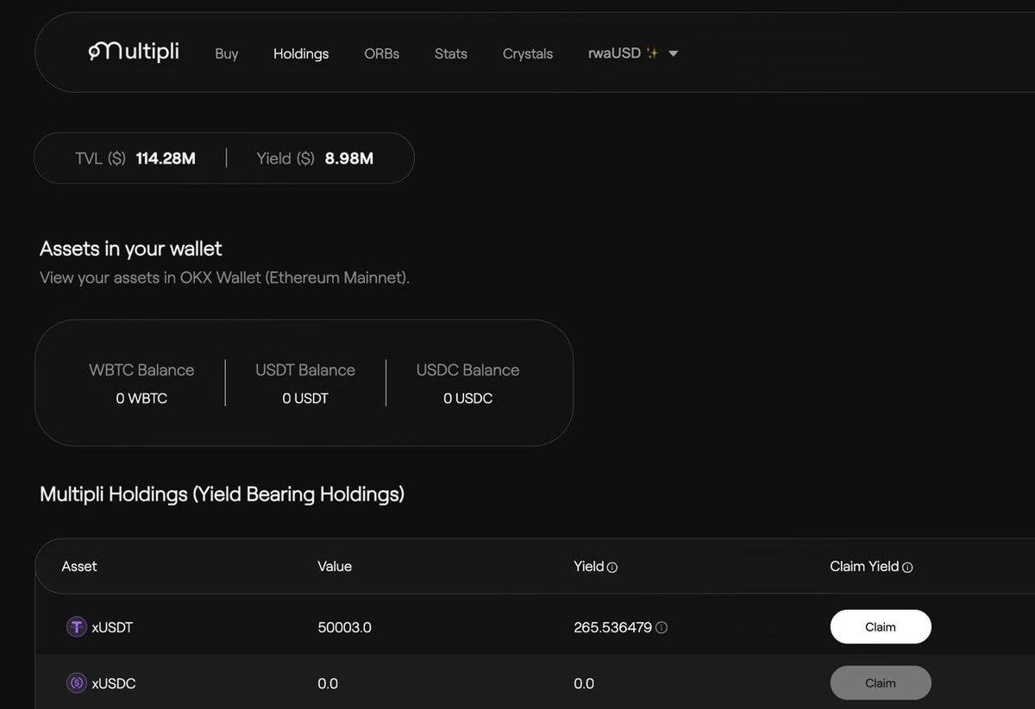Click the Yield column header
Image resolution: width=1035 pixels, height=709 pixels.
pos(589,566)
